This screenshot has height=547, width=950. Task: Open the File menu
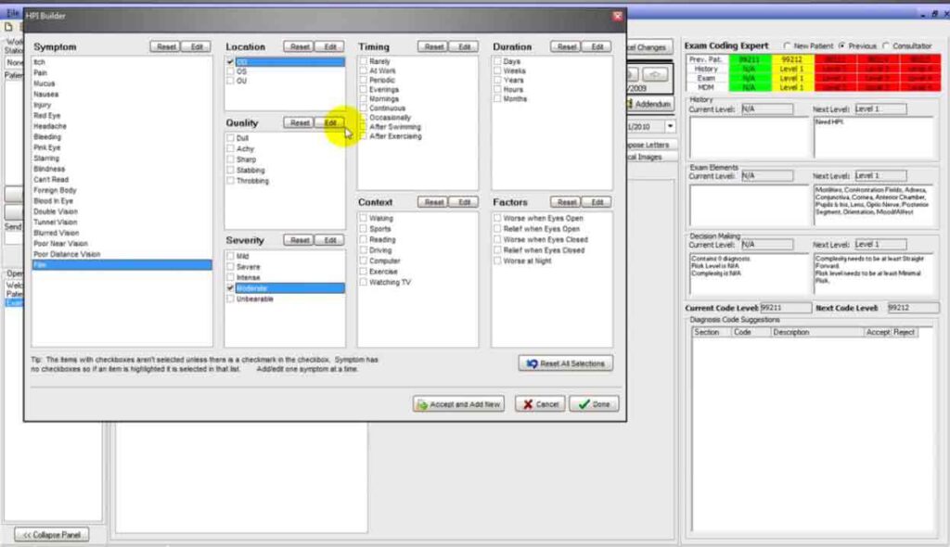click(x=12, y=13)
